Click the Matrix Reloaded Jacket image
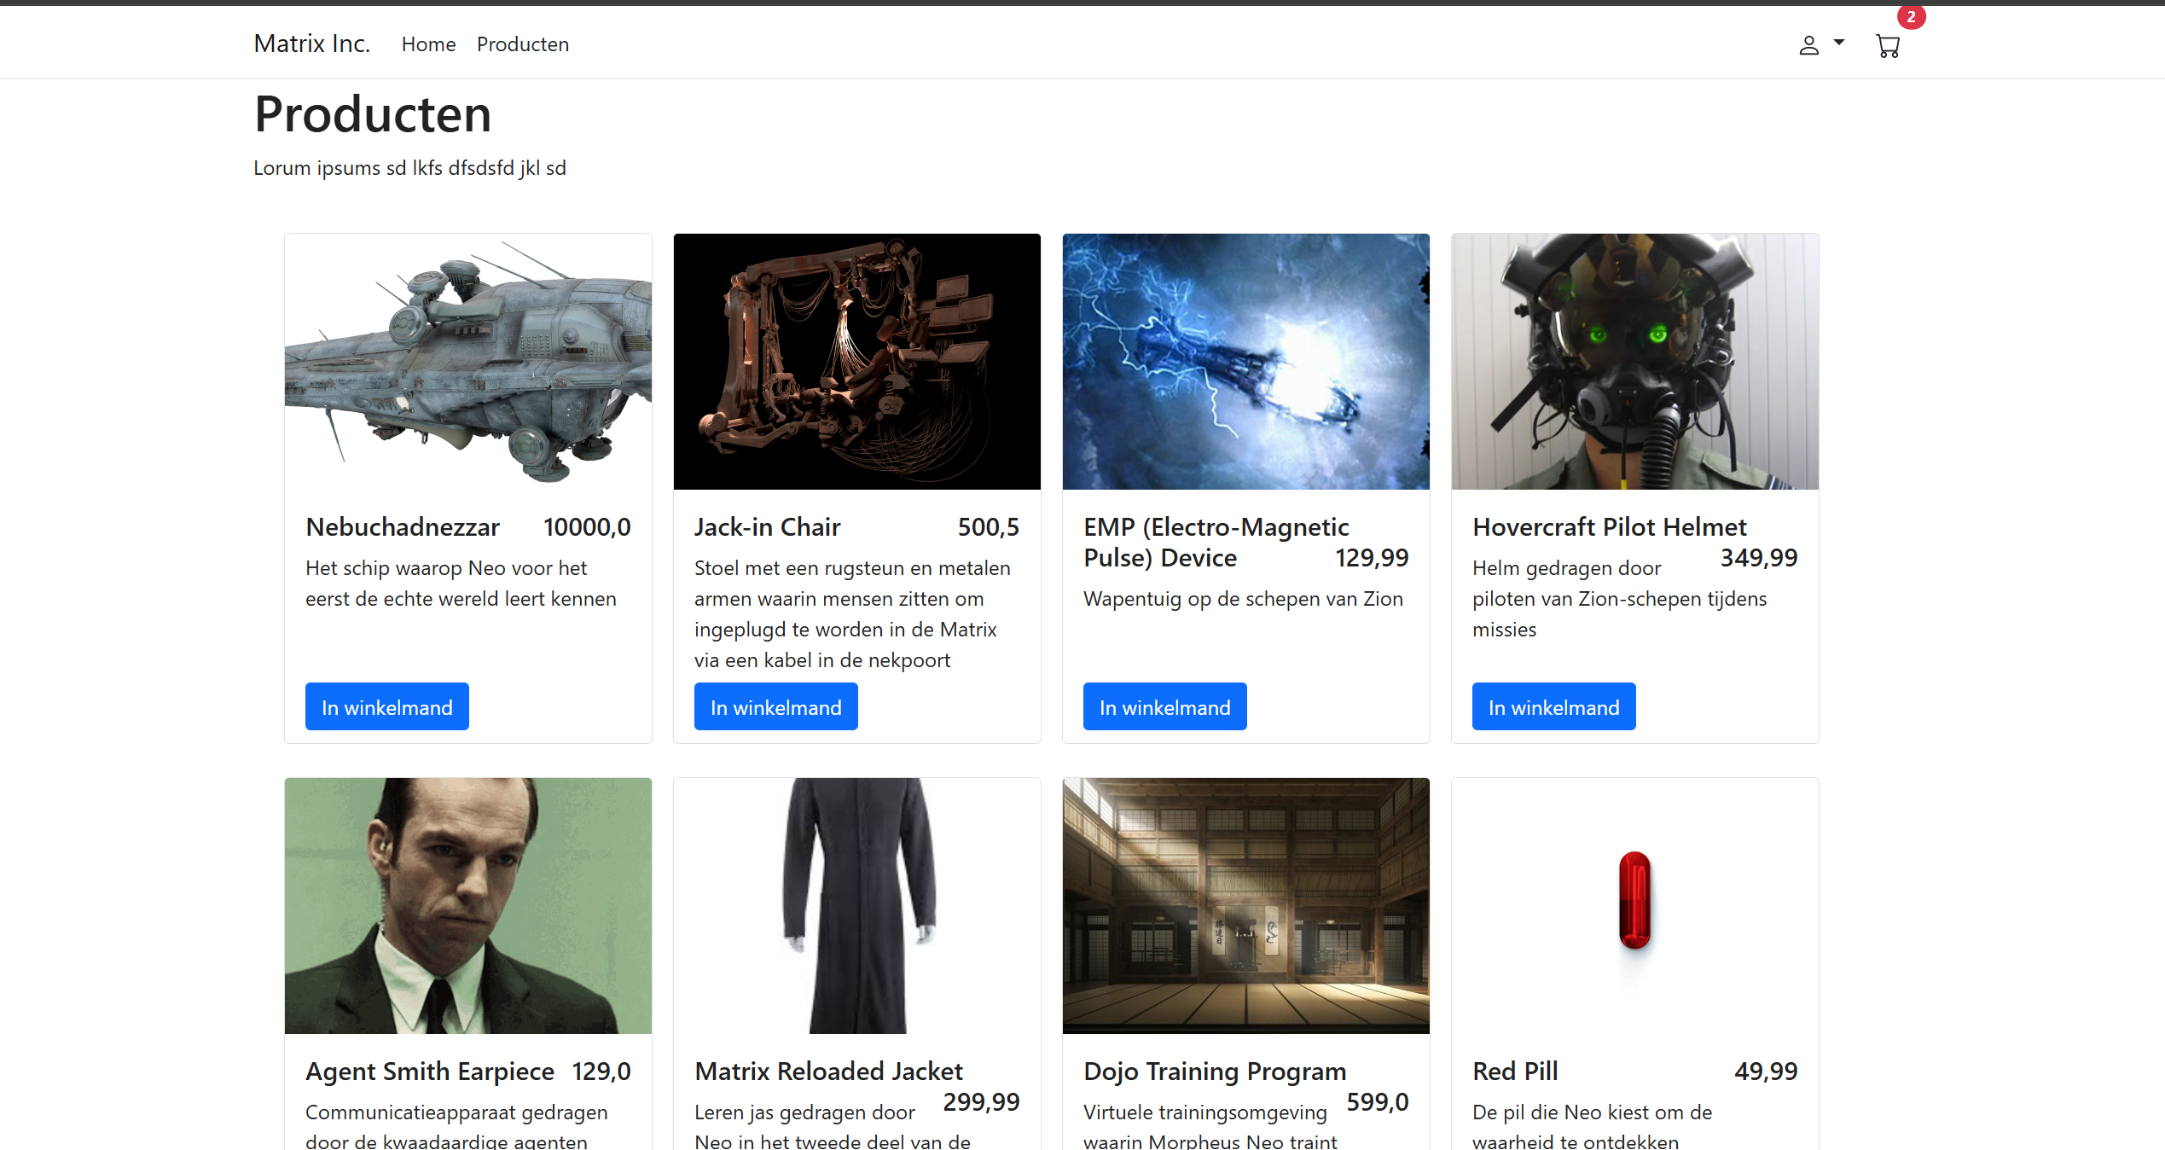Viewport: 2165px width, 1150px height. point(857,906)
